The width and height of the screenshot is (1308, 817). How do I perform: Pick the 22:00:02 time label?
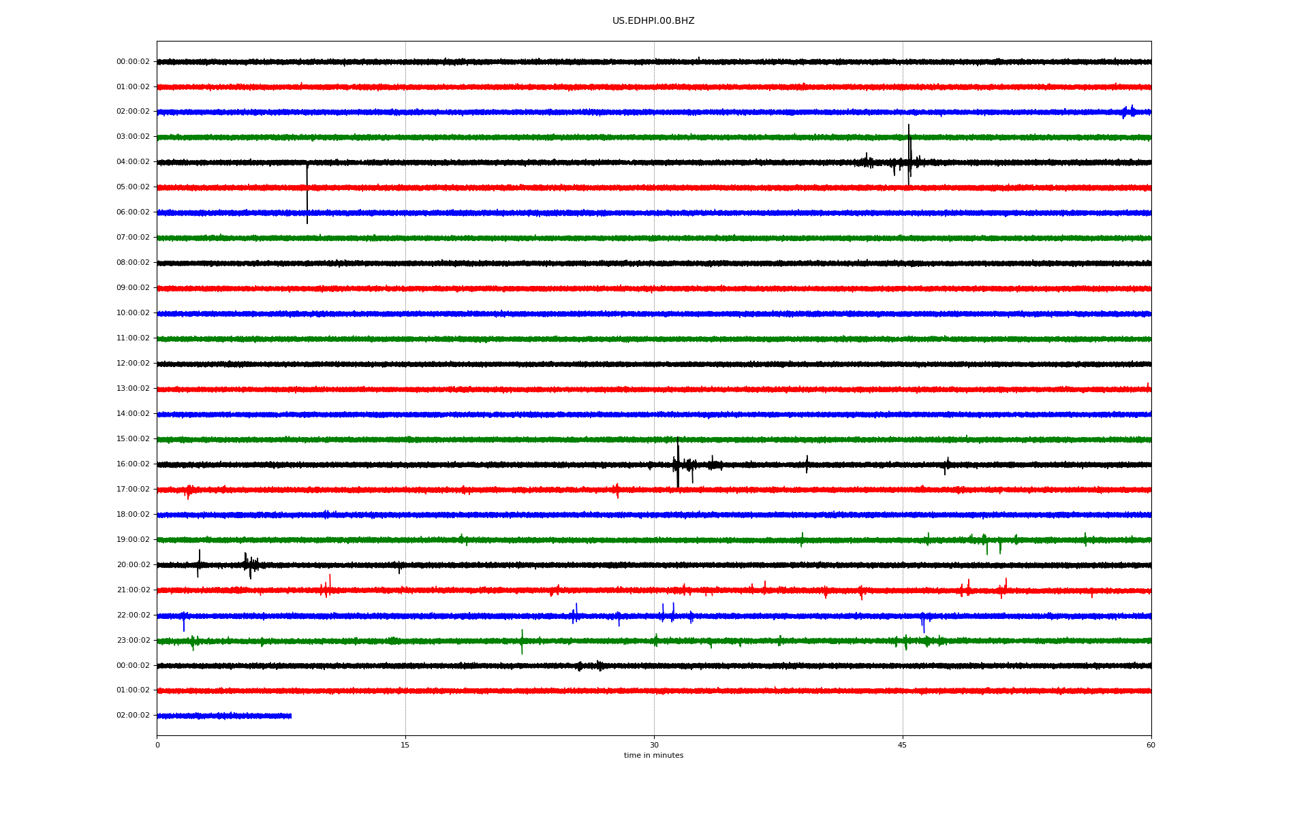(x=133, y=615)
